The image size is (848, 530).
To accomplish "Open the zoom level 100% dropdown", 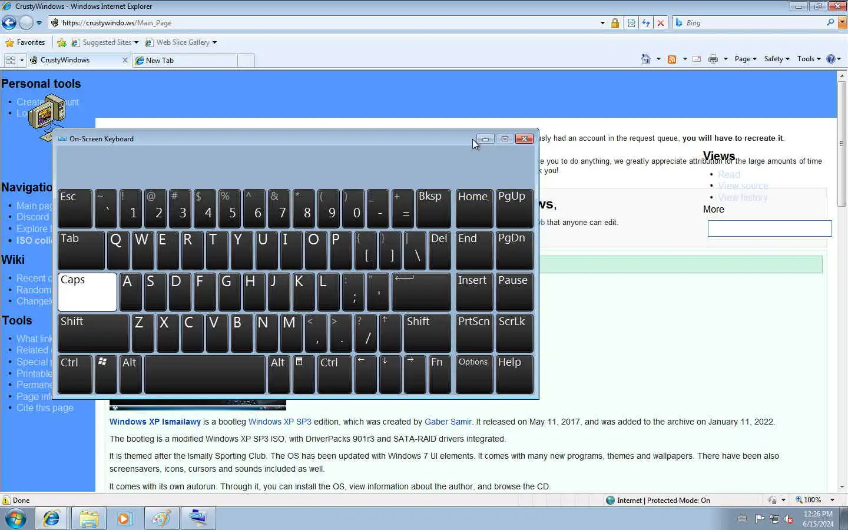I will pos(832,500).
